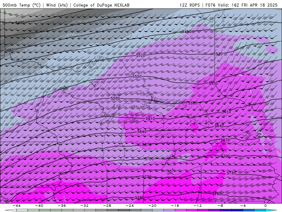
Task: Click the -8 colorbar tick label
Action: (220, 206)
